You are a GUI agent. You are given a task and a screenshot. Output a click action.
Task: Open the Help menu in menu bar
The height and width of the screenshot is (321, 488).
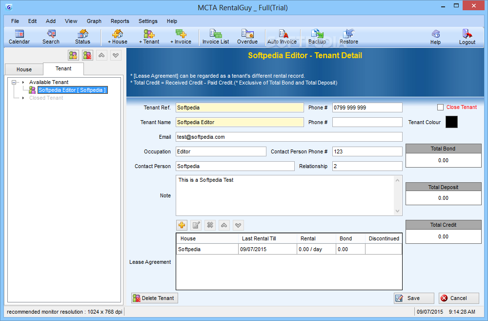point(172,21)
